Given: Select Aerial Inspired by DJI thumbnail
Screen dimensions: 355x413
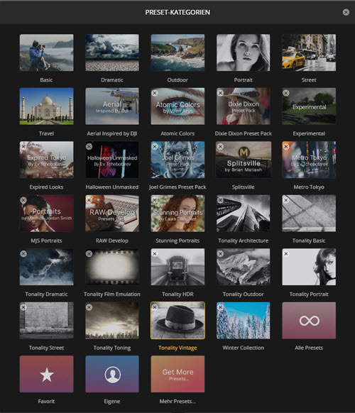Looking at the screenshot, I should click(x=112, y=106).
